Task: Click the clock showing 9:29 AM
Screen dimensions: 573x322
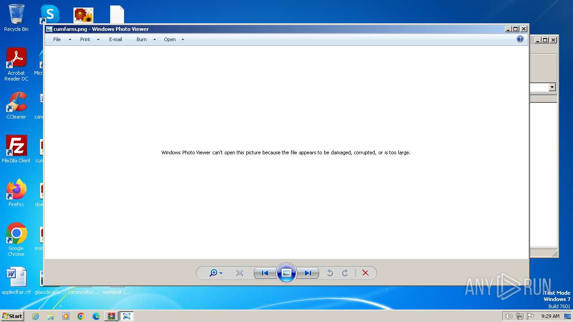Action: (550, 316)
